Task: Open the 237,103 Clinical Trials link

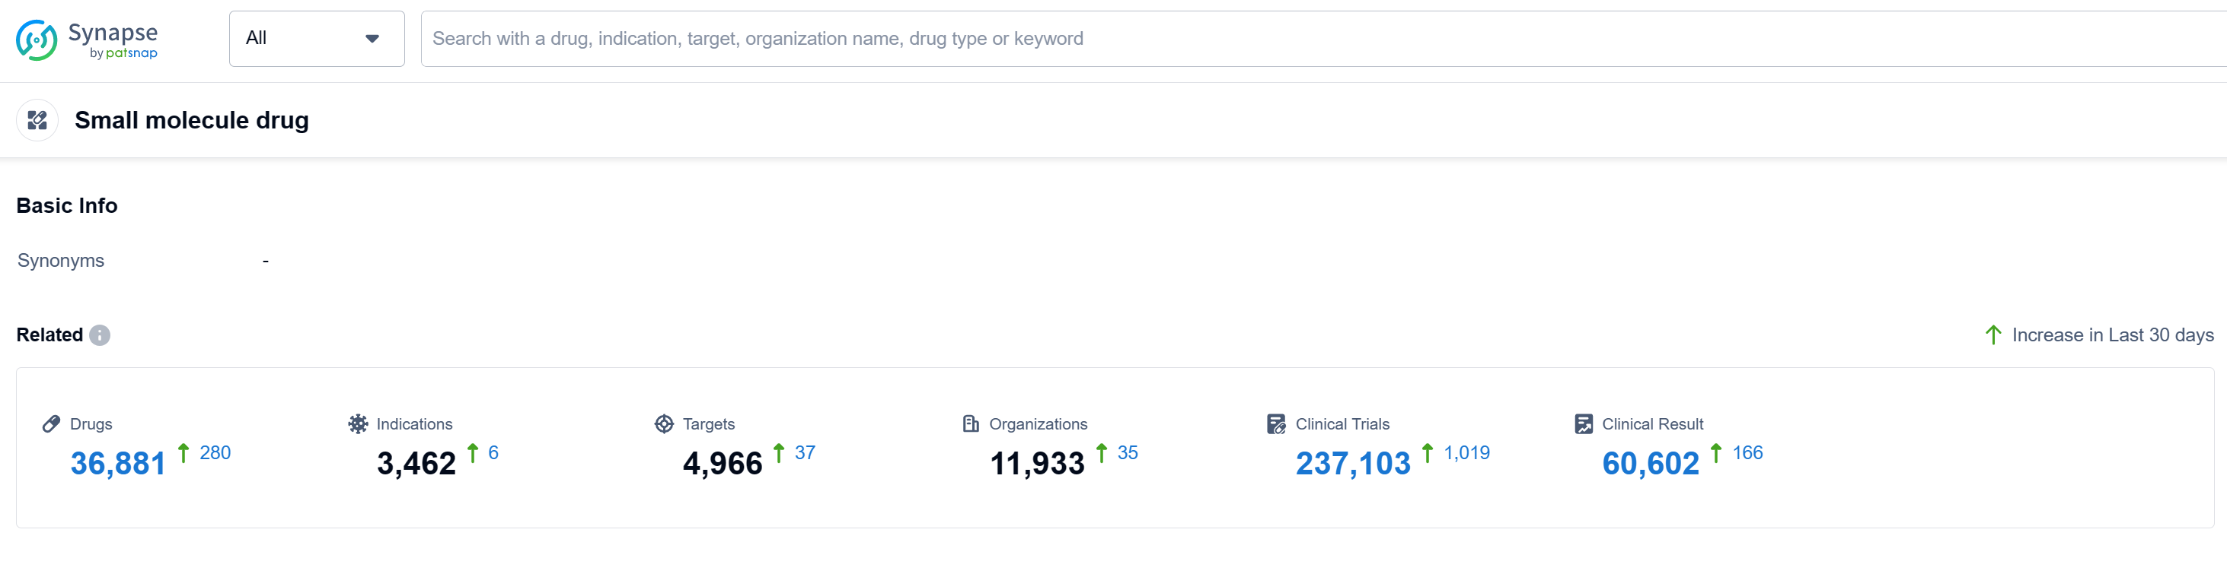Action: [x=1352, y=464]
